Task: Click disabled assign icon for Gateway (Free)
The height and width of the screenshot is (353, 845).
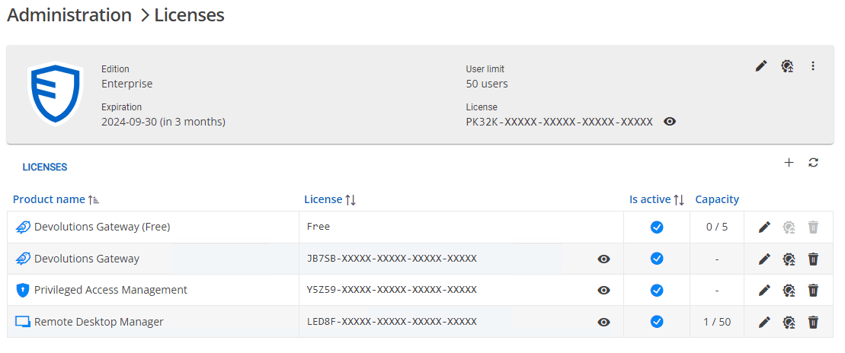Action: pos(789,227)
